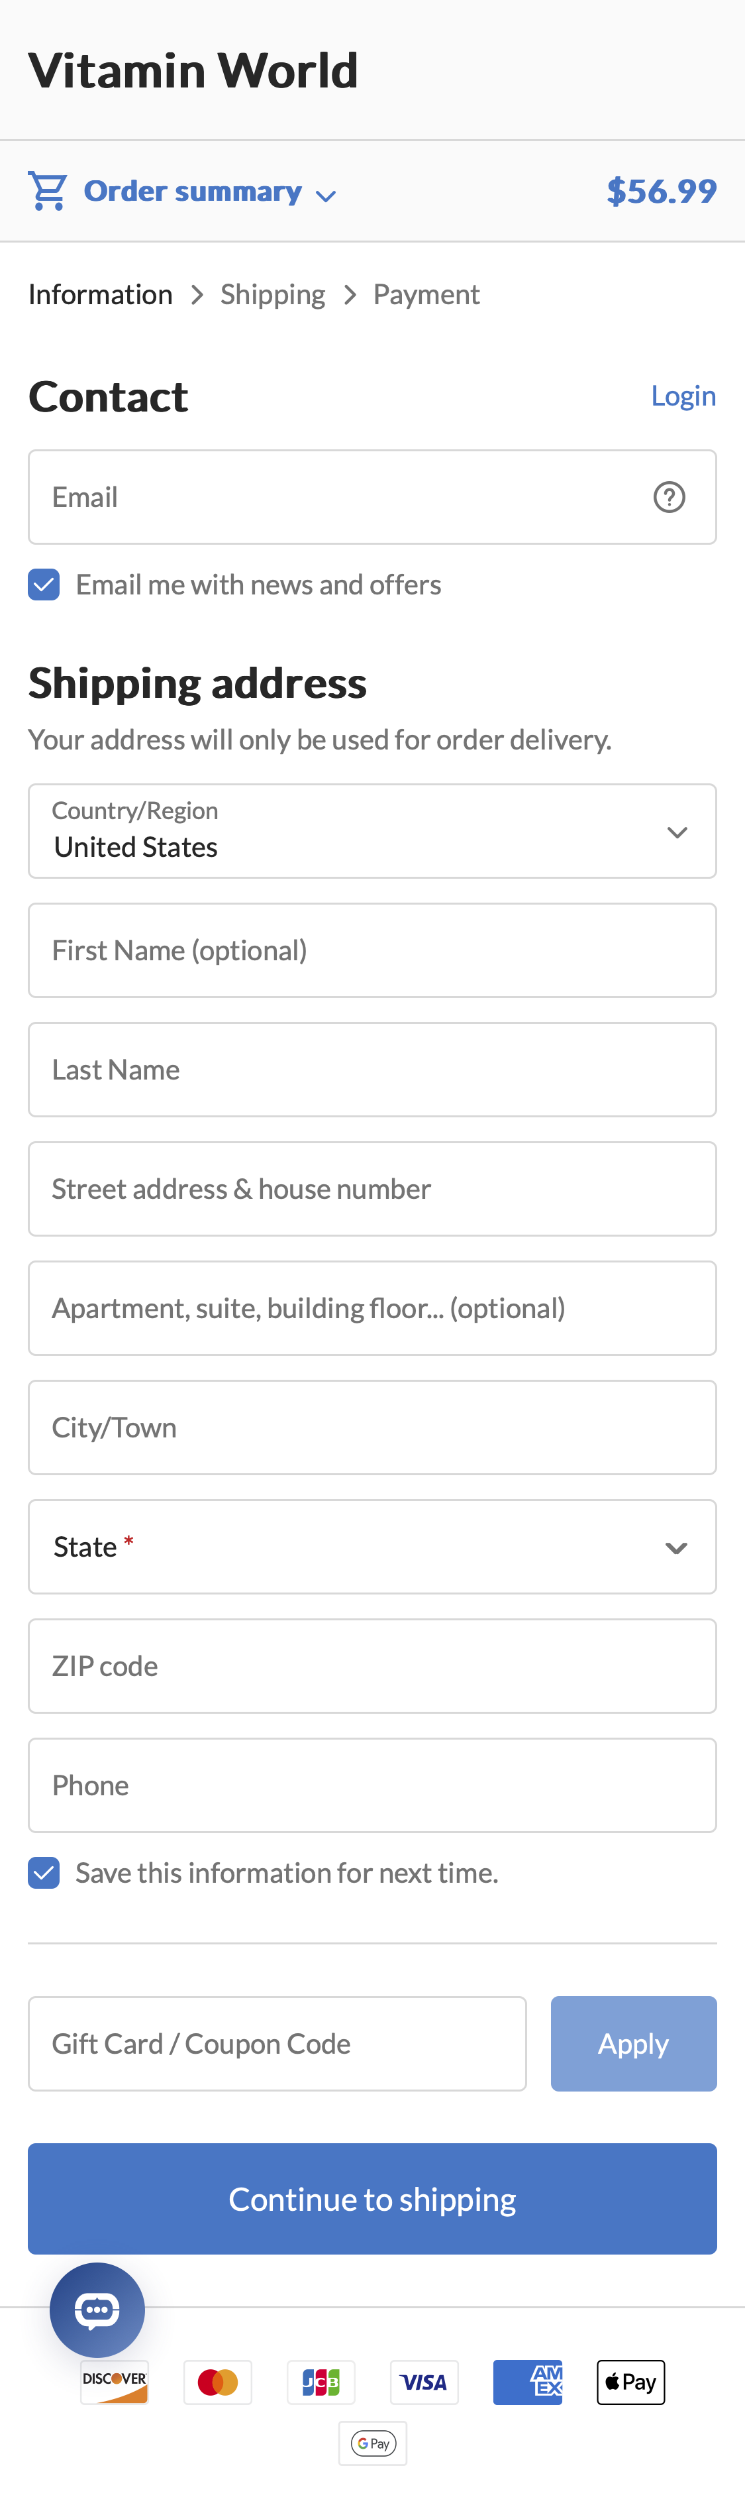Click the Login link
The height and width of the screenshot is (2517, 745).
click(683, 396)
